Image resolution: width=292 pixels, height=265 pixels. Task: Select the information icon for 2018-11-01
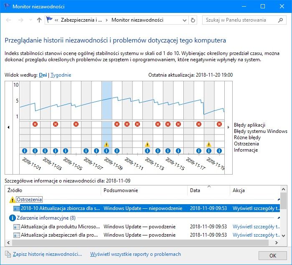coord(25,151)
